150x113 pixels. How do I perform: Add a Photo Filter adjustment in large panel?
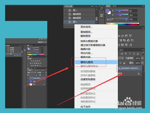tap(124, 40)
